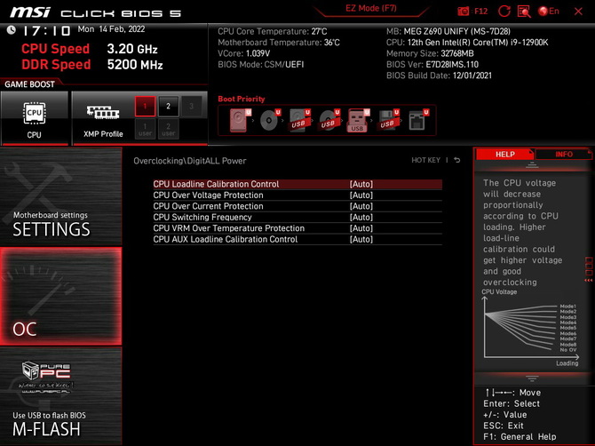
Task: Select XMP user profile 2
Action: pyautogui.click(x=168, y=129)
